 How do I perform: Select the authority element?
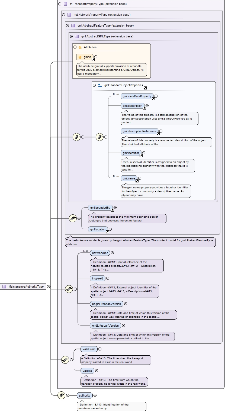[85, 395]
